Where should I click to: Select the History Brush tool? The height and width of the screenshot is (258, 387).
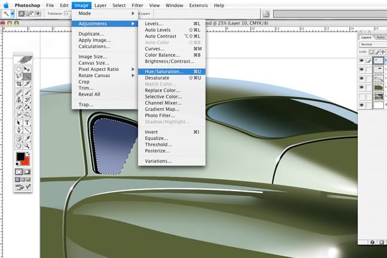[x=27, y=100]
